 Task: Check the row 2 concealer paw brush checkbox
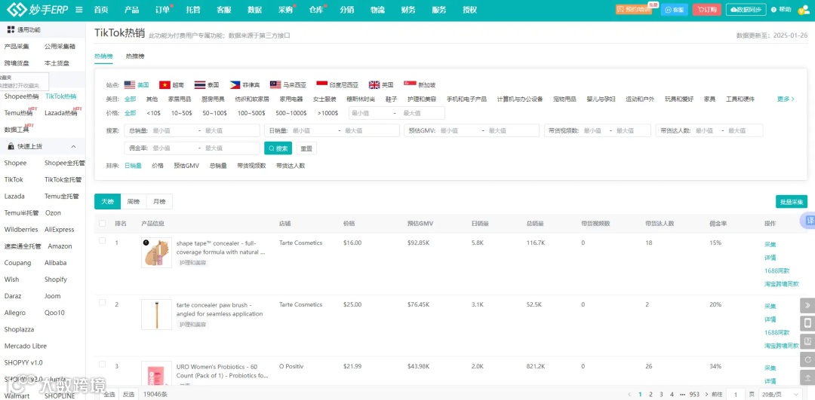[103, 303]
